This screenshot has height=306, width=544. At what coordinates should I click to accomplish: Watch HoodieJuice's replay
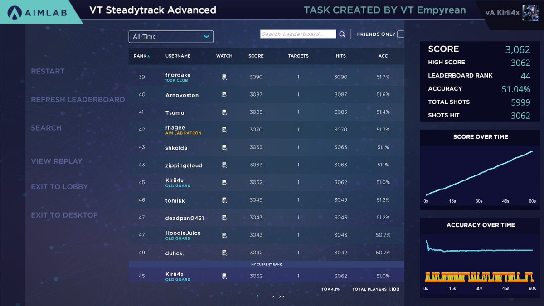click(224, 235)
